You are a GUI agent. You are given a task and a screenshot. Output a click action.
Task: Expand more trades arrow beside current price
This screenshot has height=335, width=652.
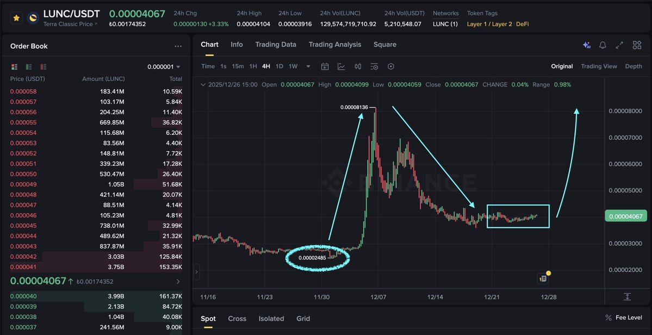point(178,281)
